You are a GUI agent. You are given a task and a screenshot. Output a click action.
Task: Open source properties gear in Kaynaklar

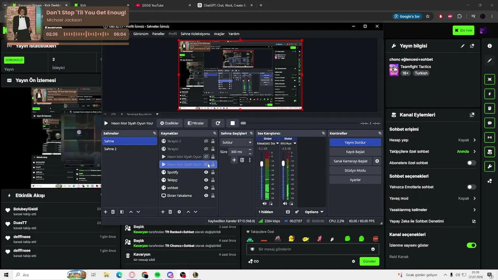click(x=179, y=212)
